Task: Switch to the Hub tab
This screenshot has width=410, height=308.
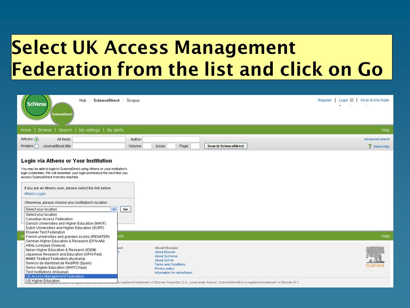Action: (82, 100)
